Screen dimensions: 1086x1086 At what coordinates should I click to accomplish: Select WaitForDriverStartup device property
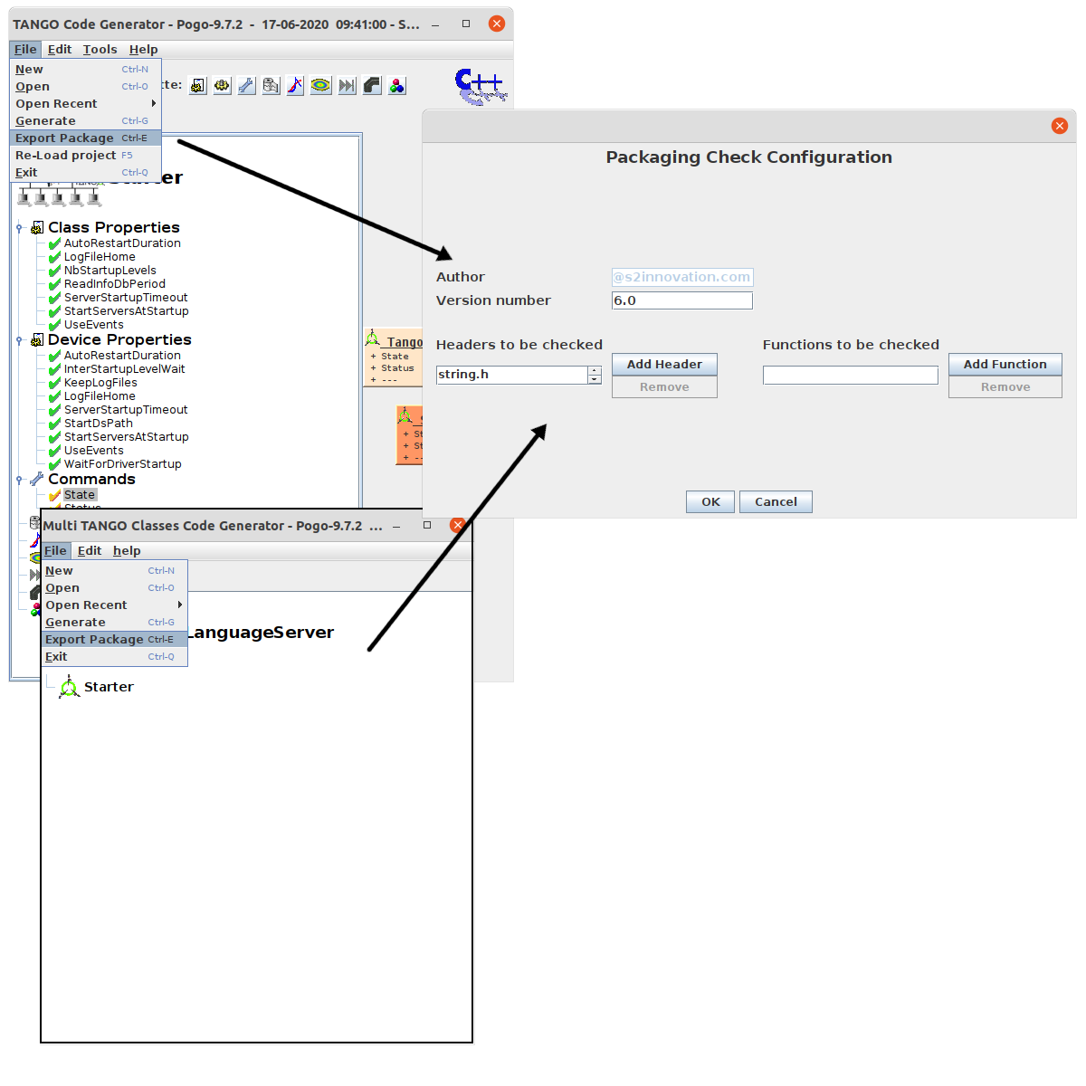(122, 463)
